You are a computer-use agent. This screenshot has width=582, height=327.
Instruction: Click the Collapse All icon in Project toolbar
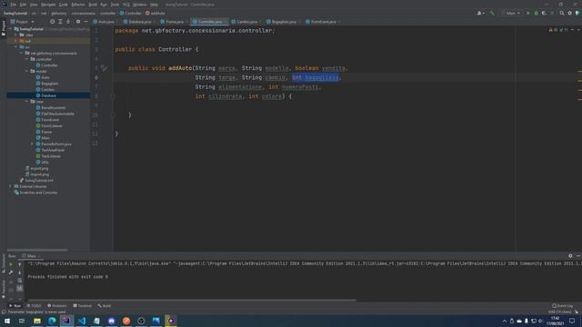click(x=68, y=22)
